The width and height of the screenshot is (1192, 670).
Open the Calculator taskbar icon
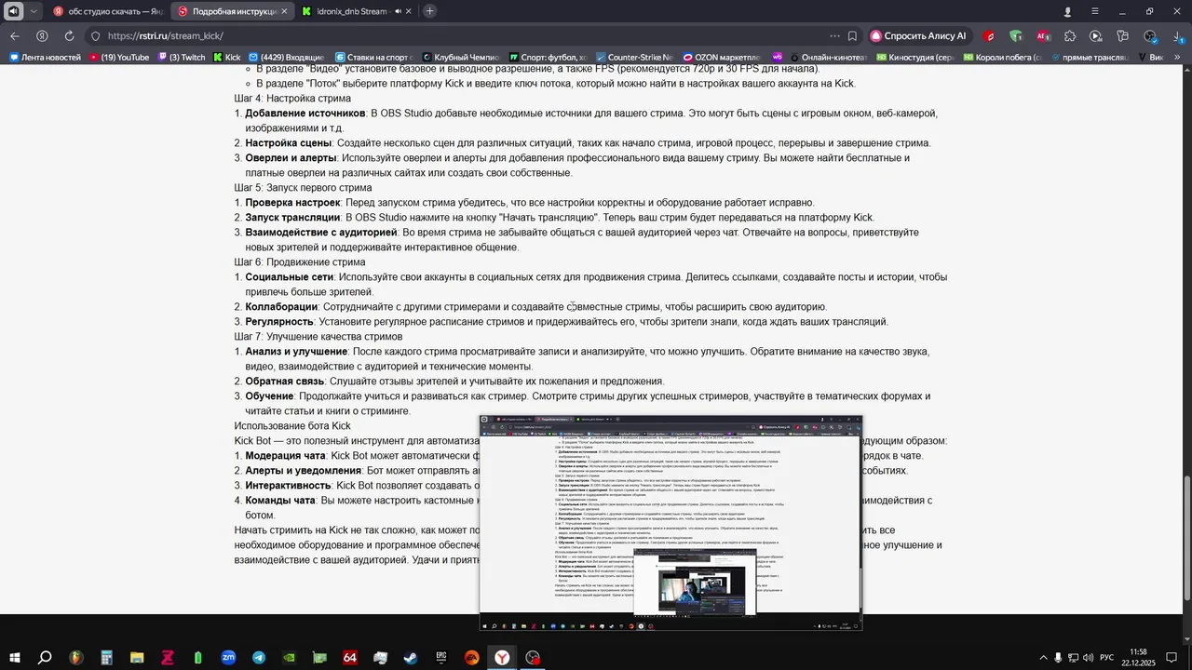coord(107,657)
